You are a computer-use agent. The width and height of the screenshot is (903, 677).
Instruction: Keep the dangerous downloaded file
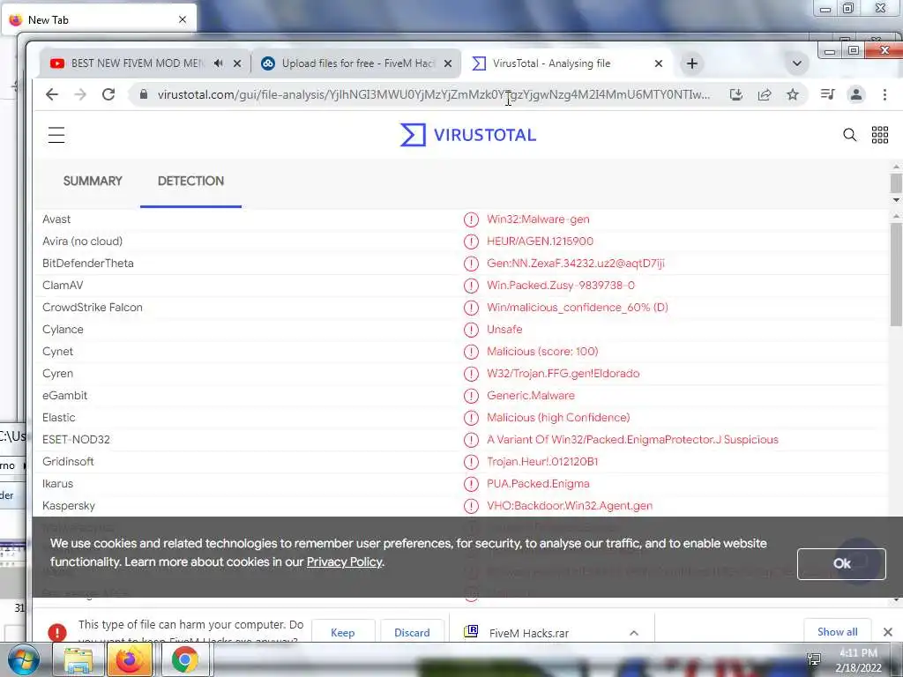point(343,632)
